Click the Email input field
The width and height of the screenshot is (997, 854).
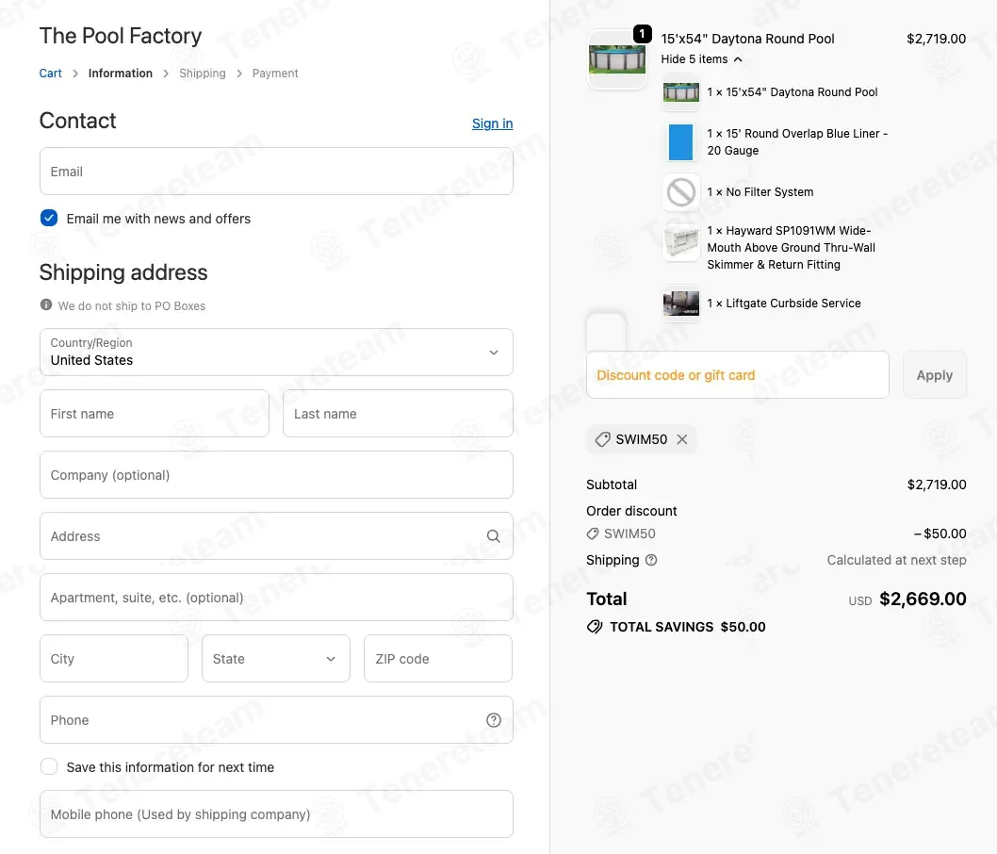[x=276, y=172]
